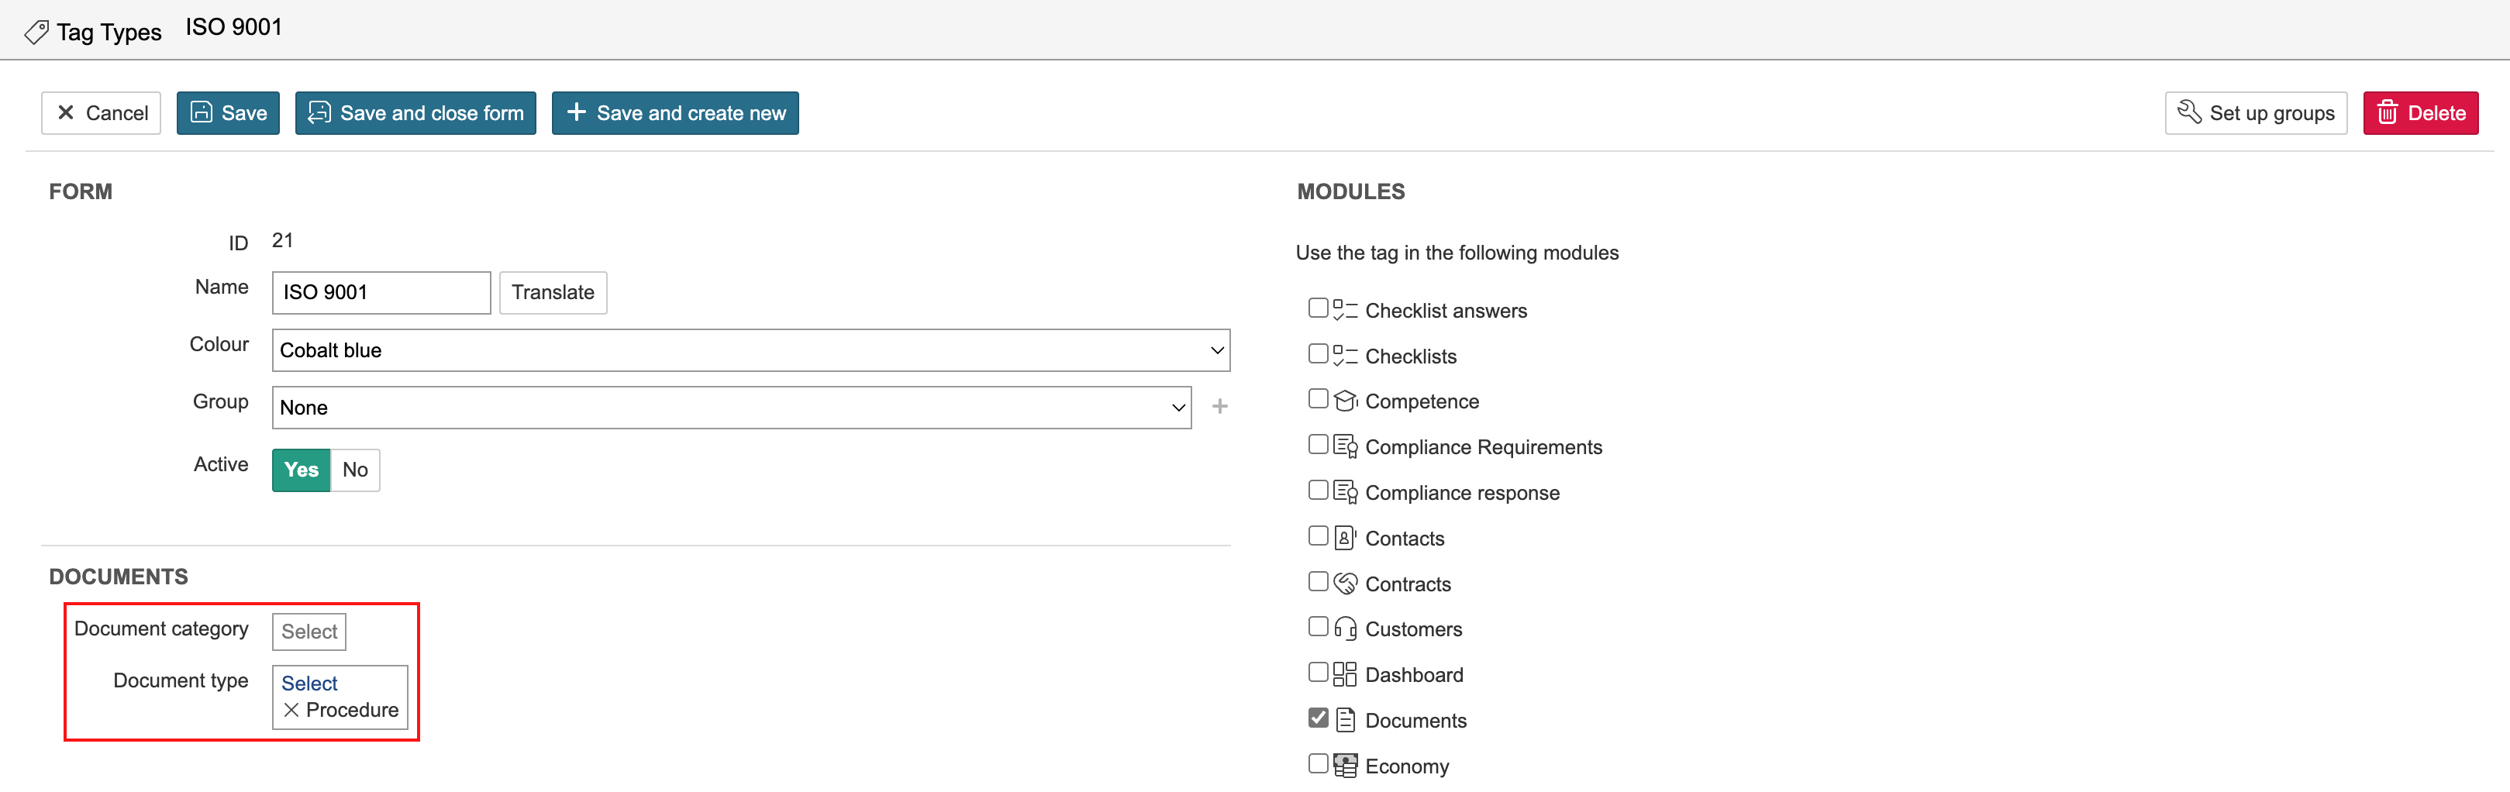Uncheck the Documents module checkbox

(x=1317, y=718)
